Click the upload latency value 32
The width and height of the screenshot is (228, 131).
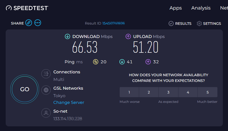[x=156, y=62]
